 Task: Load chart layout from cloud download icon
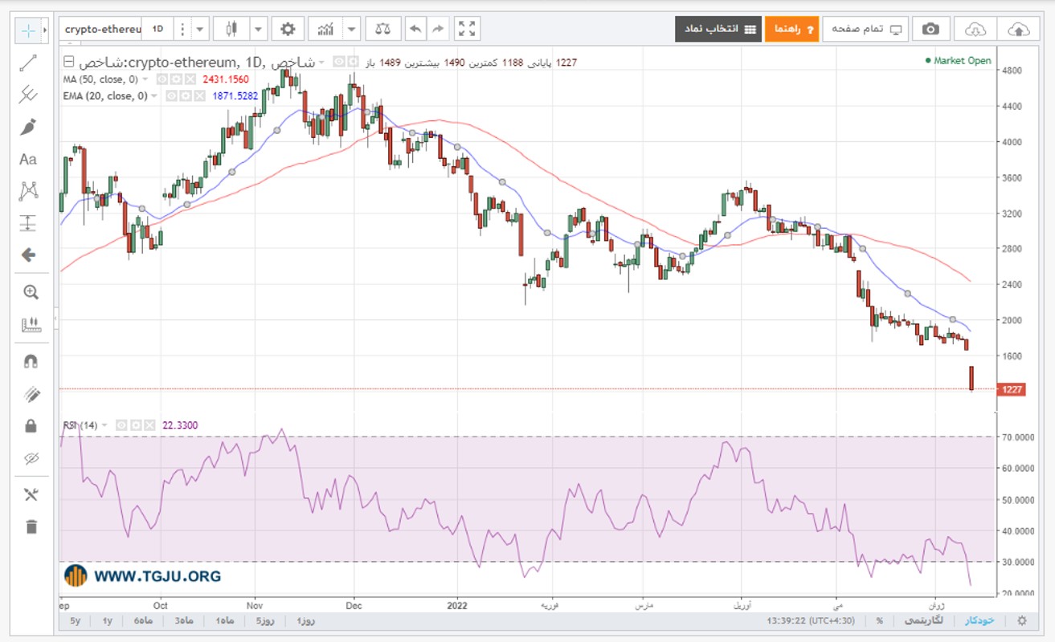click(975, 30)
